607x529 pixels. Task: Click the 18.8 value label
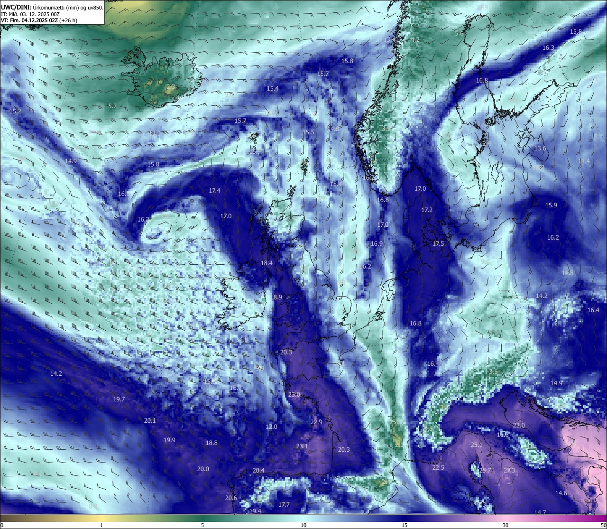tap(212, 443)
